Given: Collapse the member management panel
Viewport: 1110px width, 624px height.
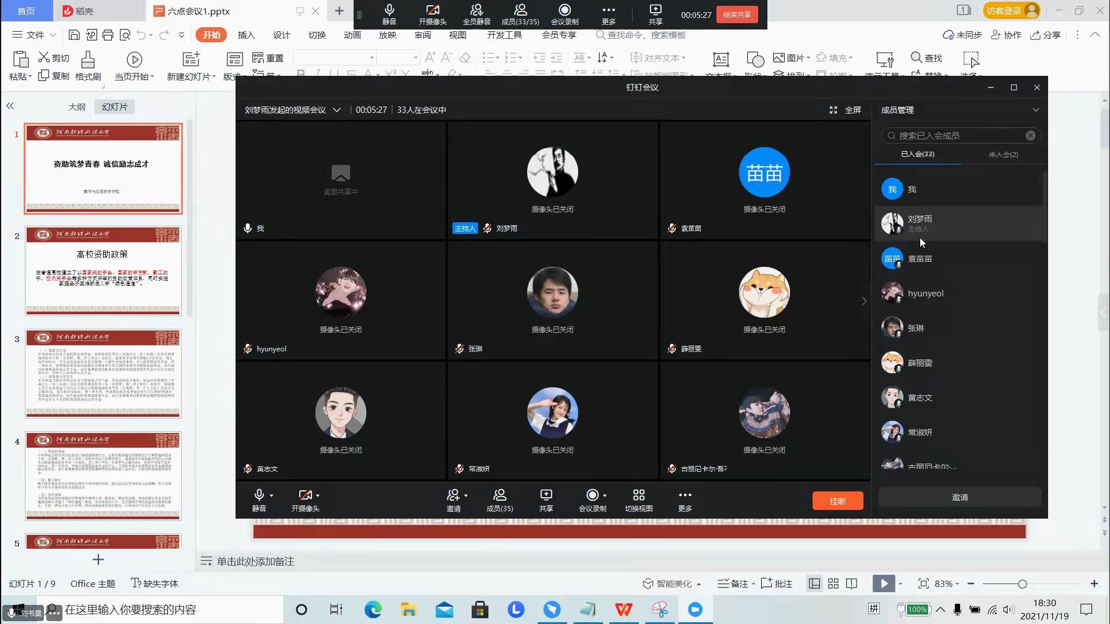Looking at the screenshot, I should pyautogui.click(x=1035, y=110).
